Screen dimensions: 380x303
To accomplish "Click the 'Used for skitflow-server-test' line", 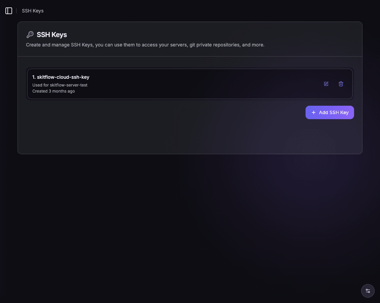I will pyautogui.click(x=60, y=85).
